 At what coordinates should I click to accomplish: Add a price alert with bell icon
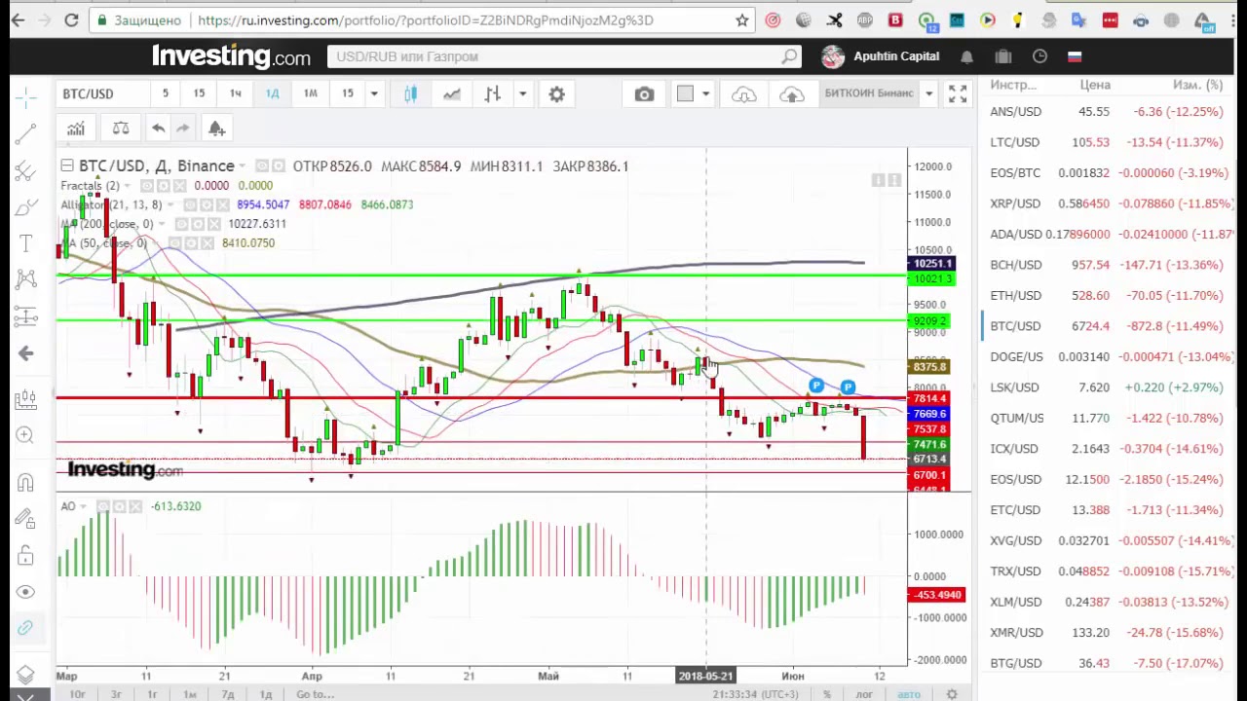(216, 129)
